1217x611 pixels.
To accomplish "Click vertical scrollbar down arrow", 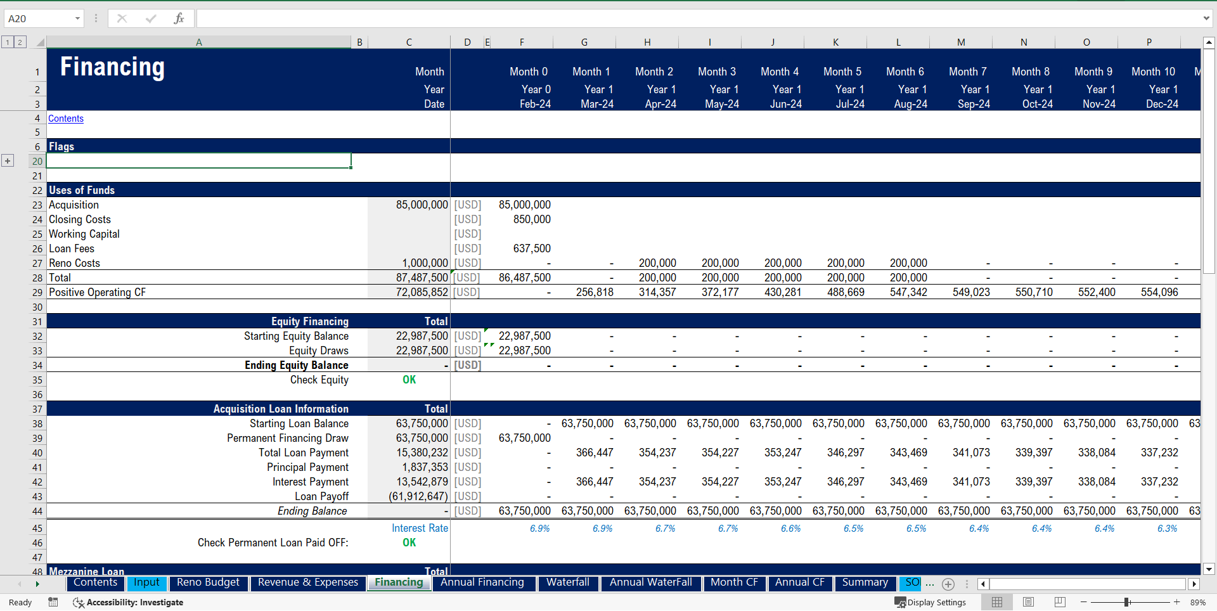I will point(1209,569).
